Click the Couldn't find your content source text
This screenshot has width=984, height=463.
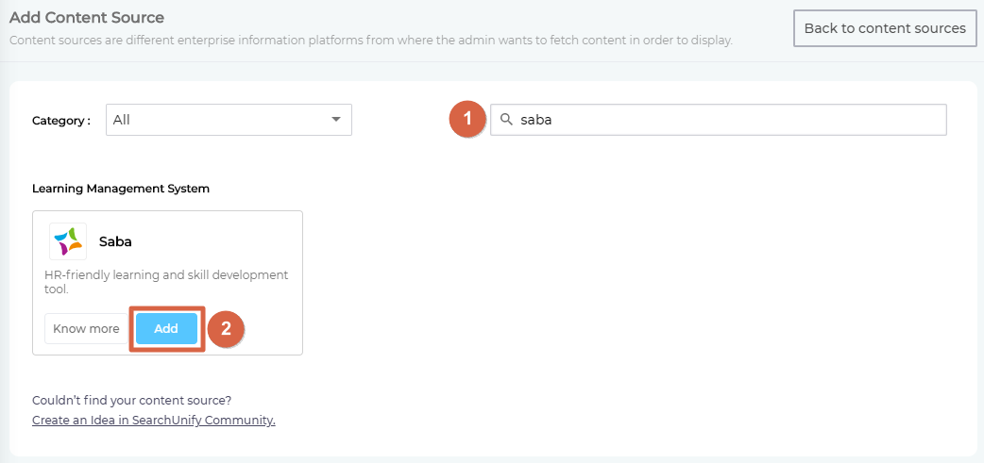click(x=131, y=400)
